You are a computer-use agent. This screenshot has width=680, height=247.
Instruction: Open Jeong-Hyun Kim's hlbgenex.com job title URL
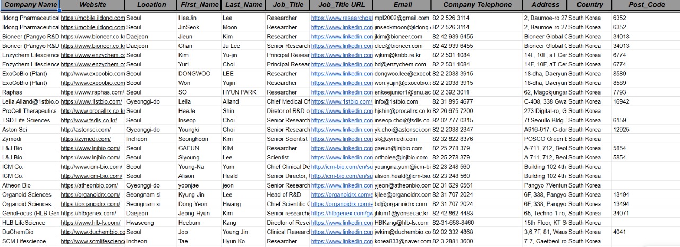(x=342, y=213)
